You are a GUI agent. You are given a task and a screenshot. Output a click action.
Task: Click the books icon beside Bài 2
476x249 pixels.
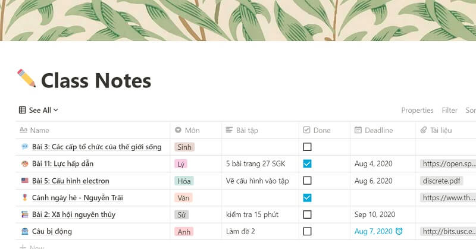(x=24, y=215)
